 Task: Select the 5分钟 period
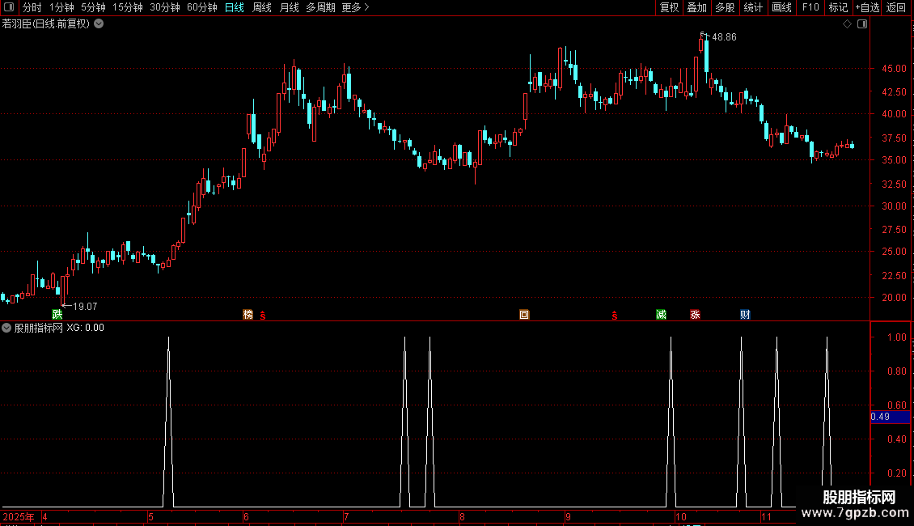pos(93,7)
